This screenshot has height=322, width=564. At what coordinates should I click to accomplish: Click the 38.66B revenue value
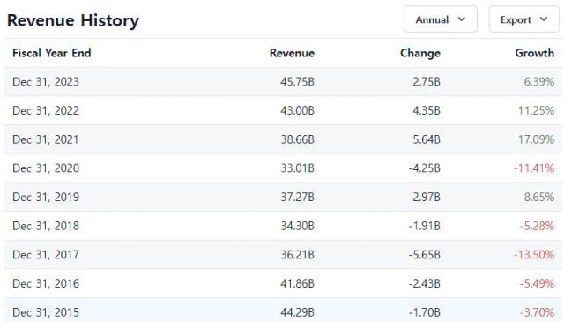(297, 139)
